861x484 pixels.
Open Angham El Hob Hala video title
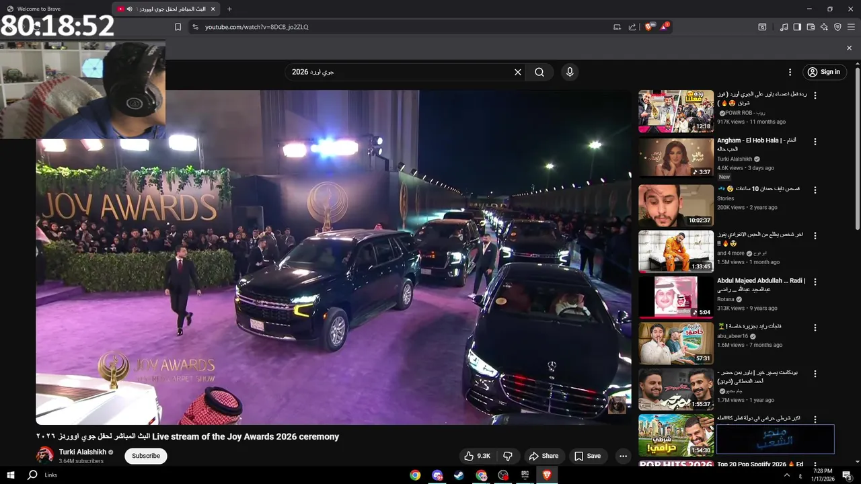click(757, 145)
